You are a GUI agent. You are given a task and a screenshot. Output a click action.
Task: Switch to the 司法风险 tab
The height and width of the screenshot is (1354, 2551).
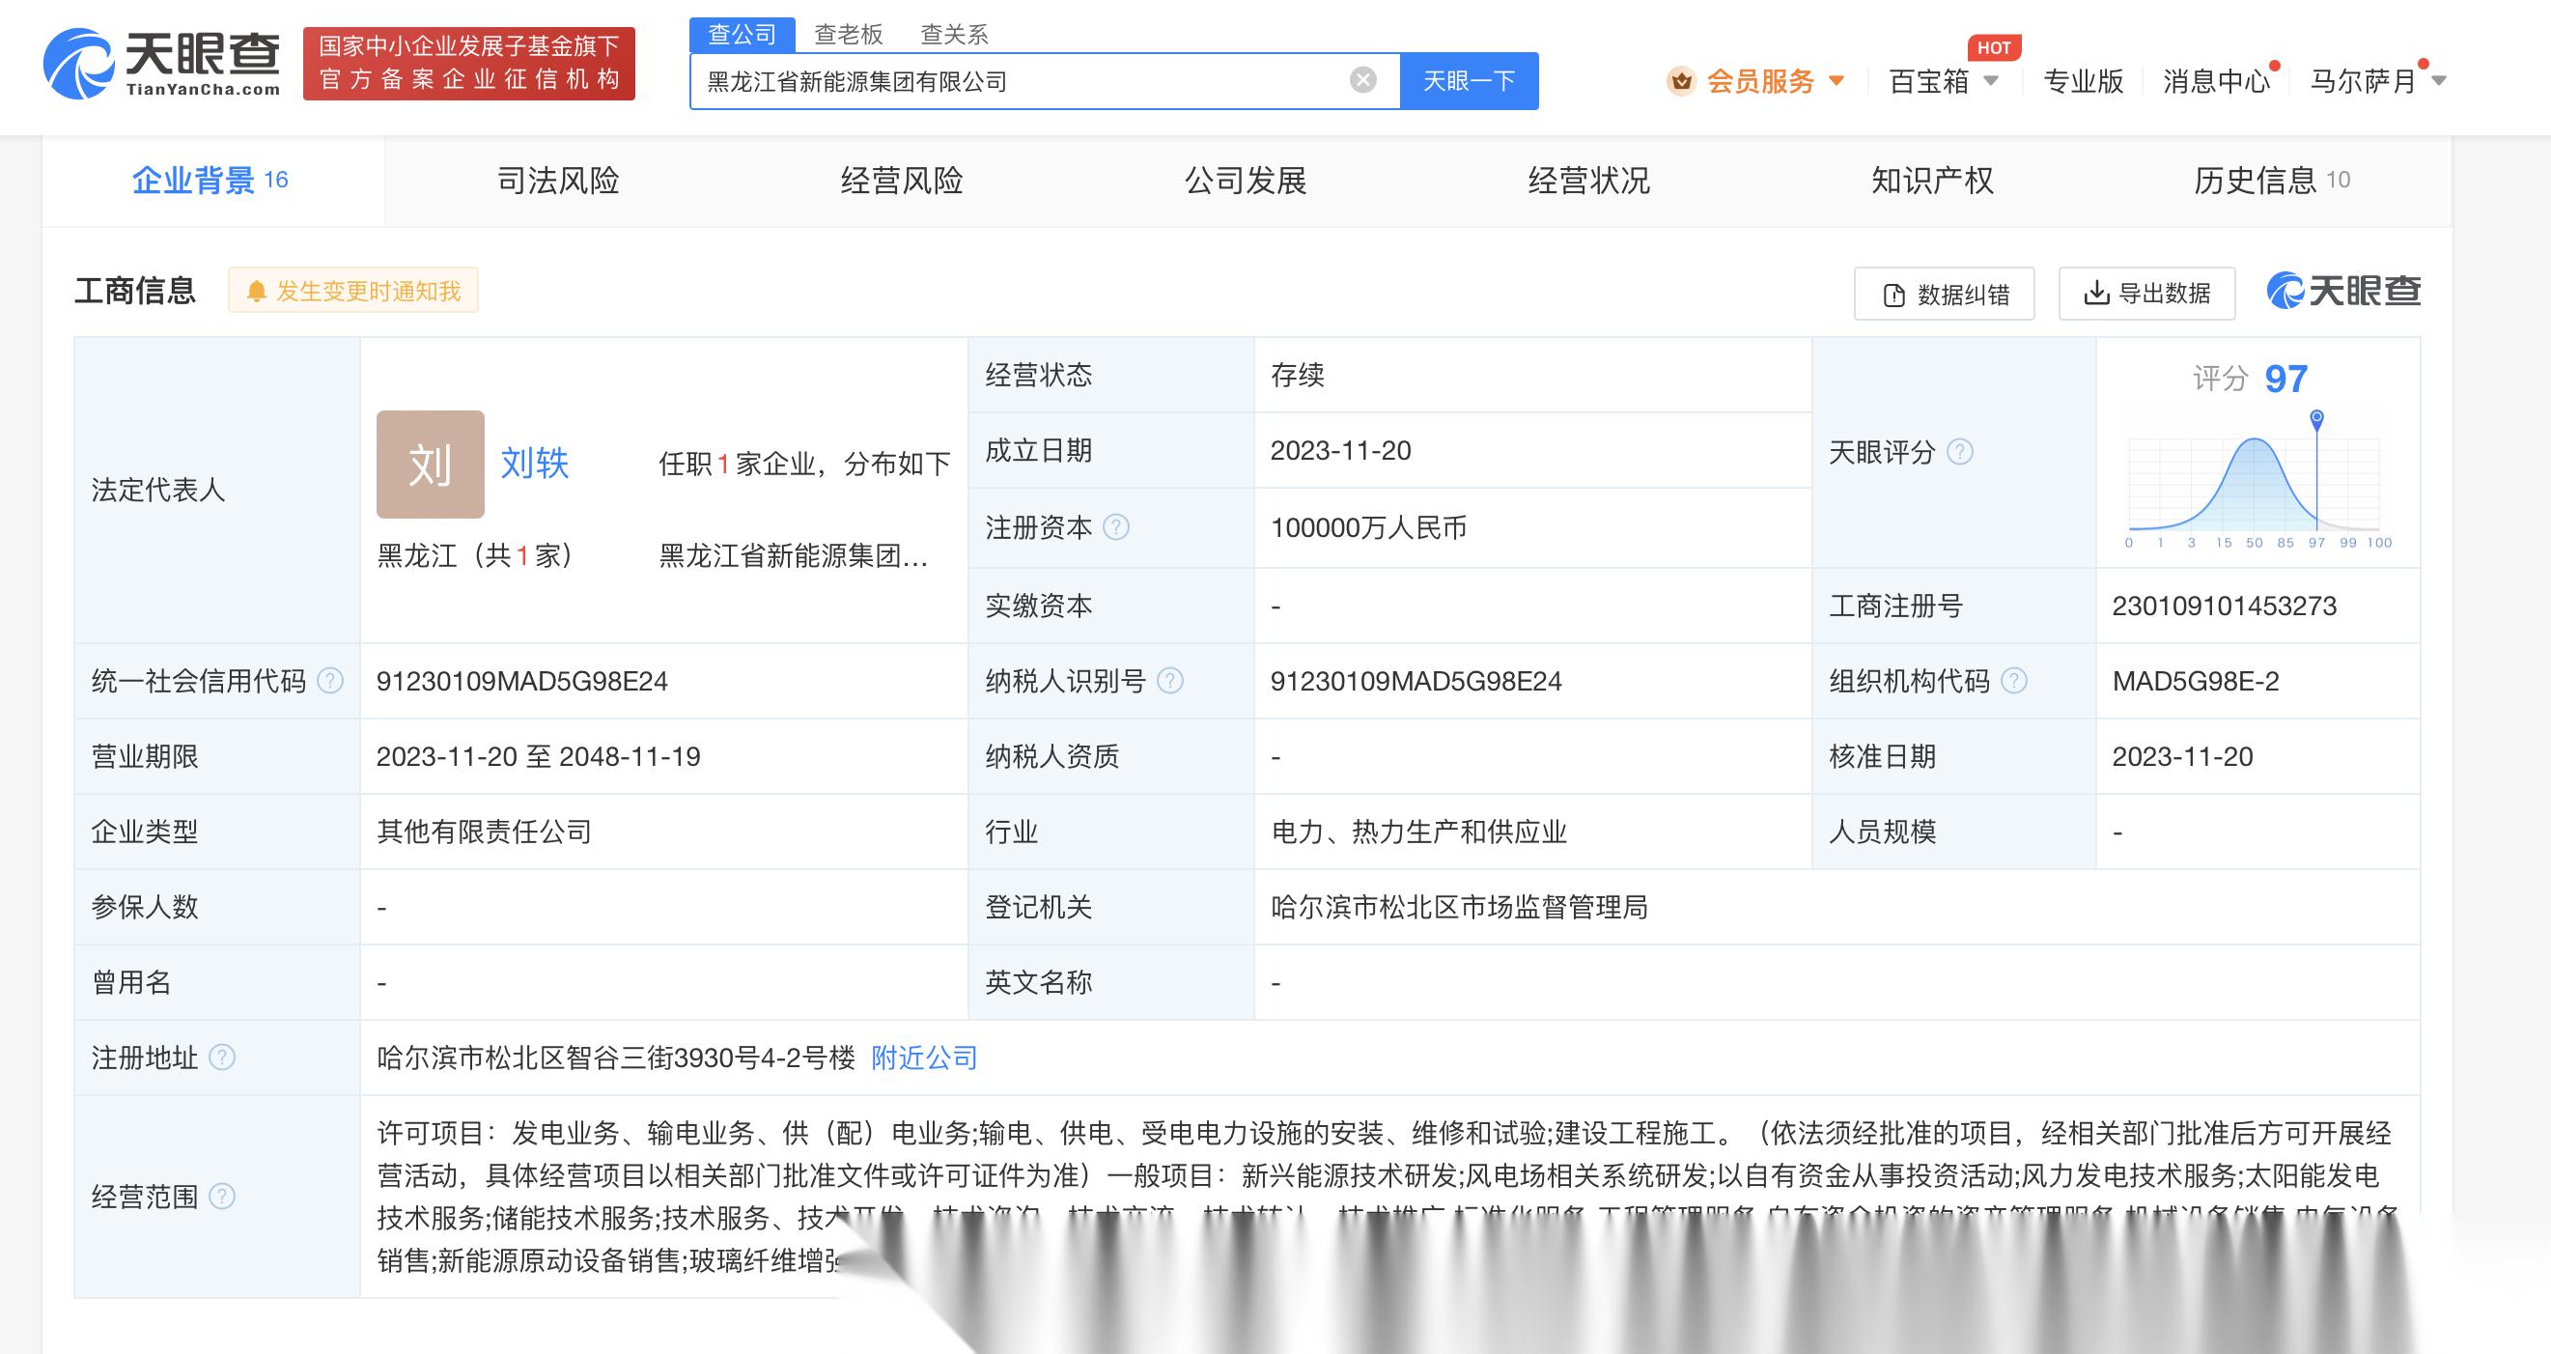click(x=558, y=181)
